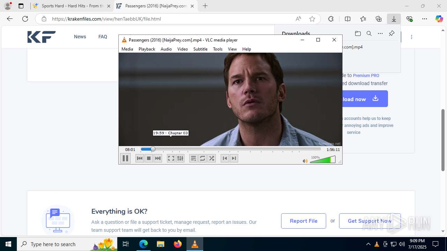Viewport: 447px width, 251px height.
Task: Open Edge browser essentials icon
Action: click(409, 19)
